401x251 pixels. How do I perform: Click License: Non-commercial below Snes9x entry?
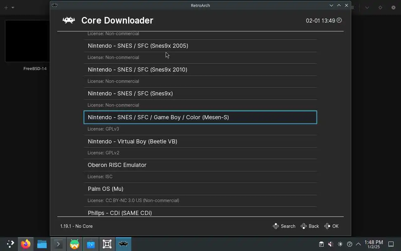click(x=113, y=105)
